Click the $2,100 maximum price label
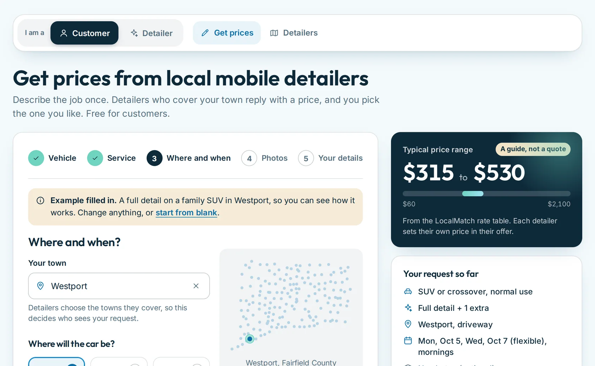This screenshot has width=595, height=366. click(559, 204)
